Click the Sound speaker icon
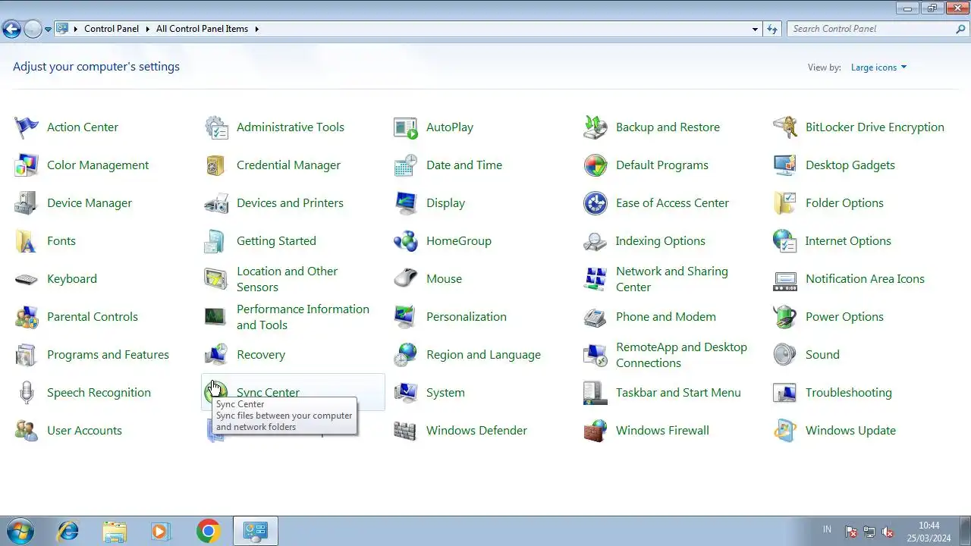971x546 pixels. [785, 355]
